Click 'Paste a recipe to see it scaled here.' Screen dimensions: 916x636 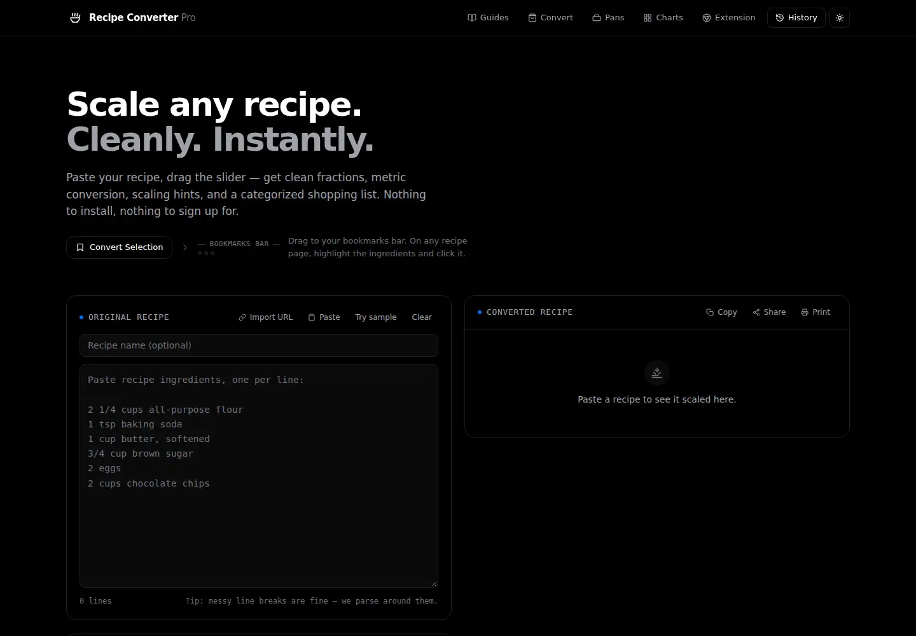point(657,399)
